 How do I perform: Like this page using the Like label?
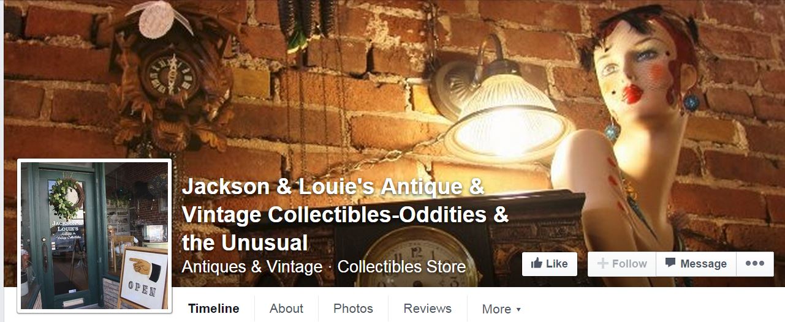click(x=556, y=264)
